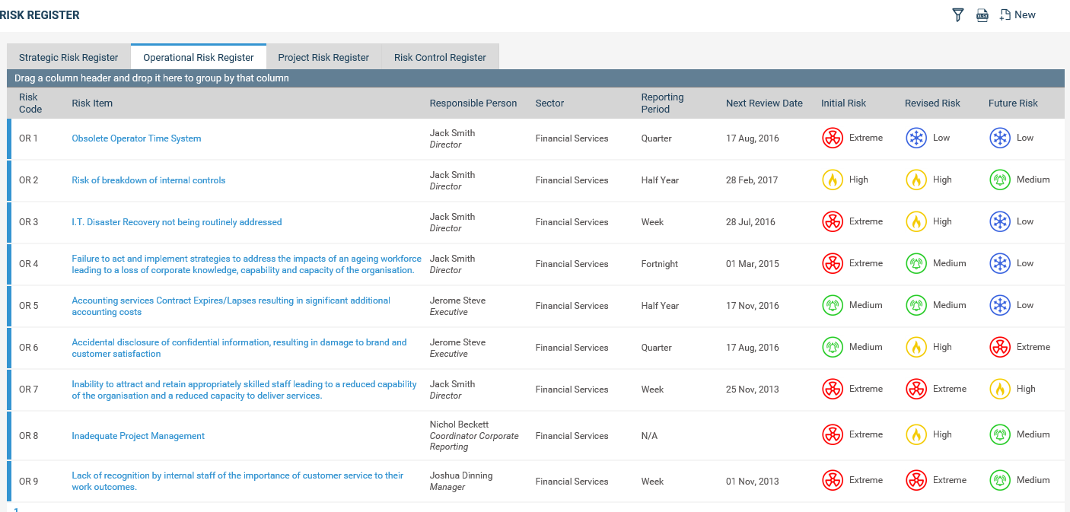
Task: Click the red Extreme risk icon for OR 1
Action: click(833, 138)
